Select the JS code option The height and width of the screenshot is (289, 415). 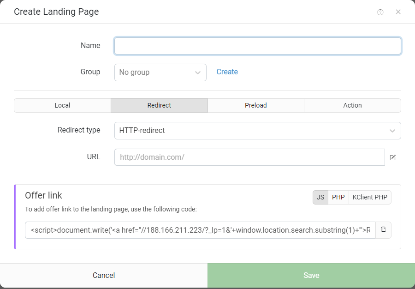320,197
